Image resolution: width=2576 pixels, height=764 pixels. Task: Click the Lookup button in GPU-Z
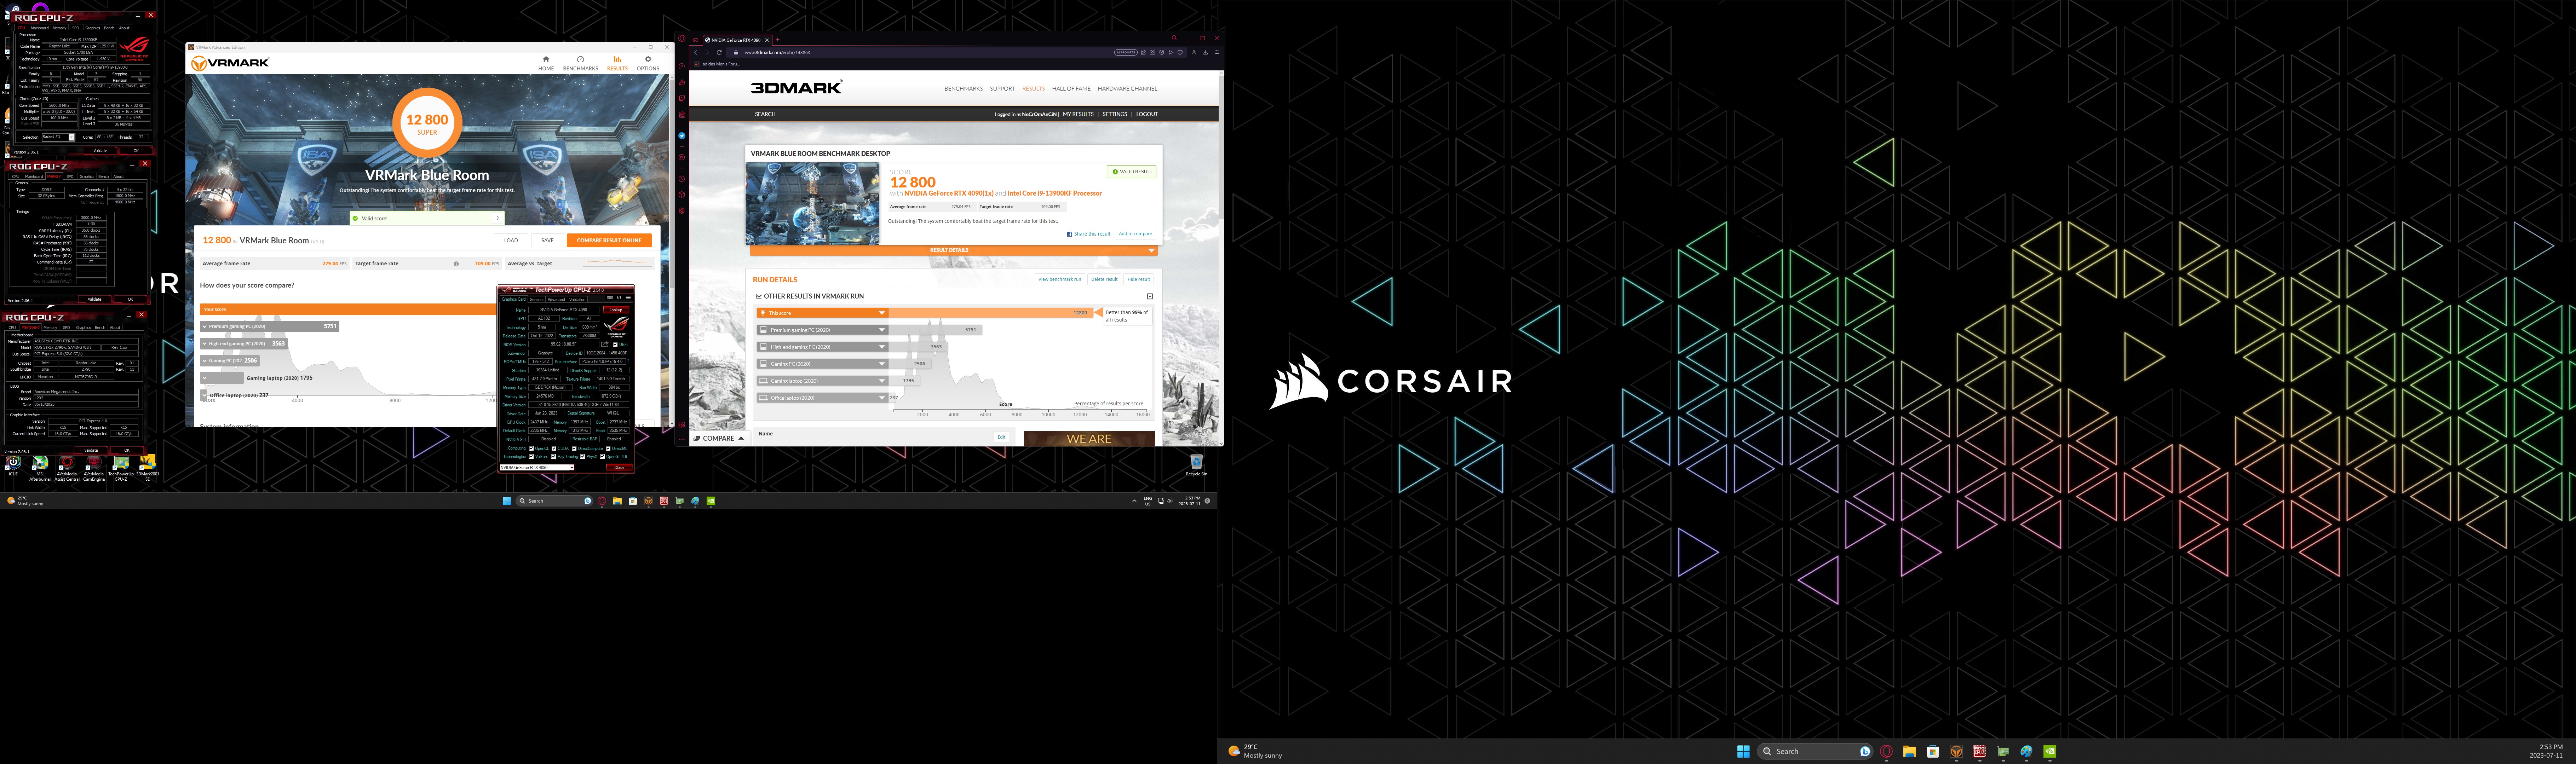coord(616,310)
